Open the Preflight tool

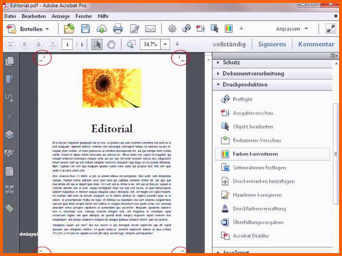(x=242, y=99)
